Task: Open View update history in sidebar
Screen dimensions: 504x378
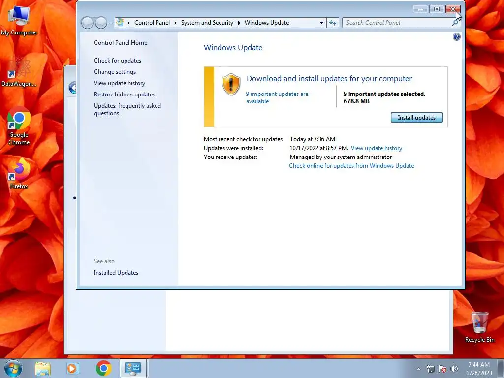Action: tap(120, 83)
